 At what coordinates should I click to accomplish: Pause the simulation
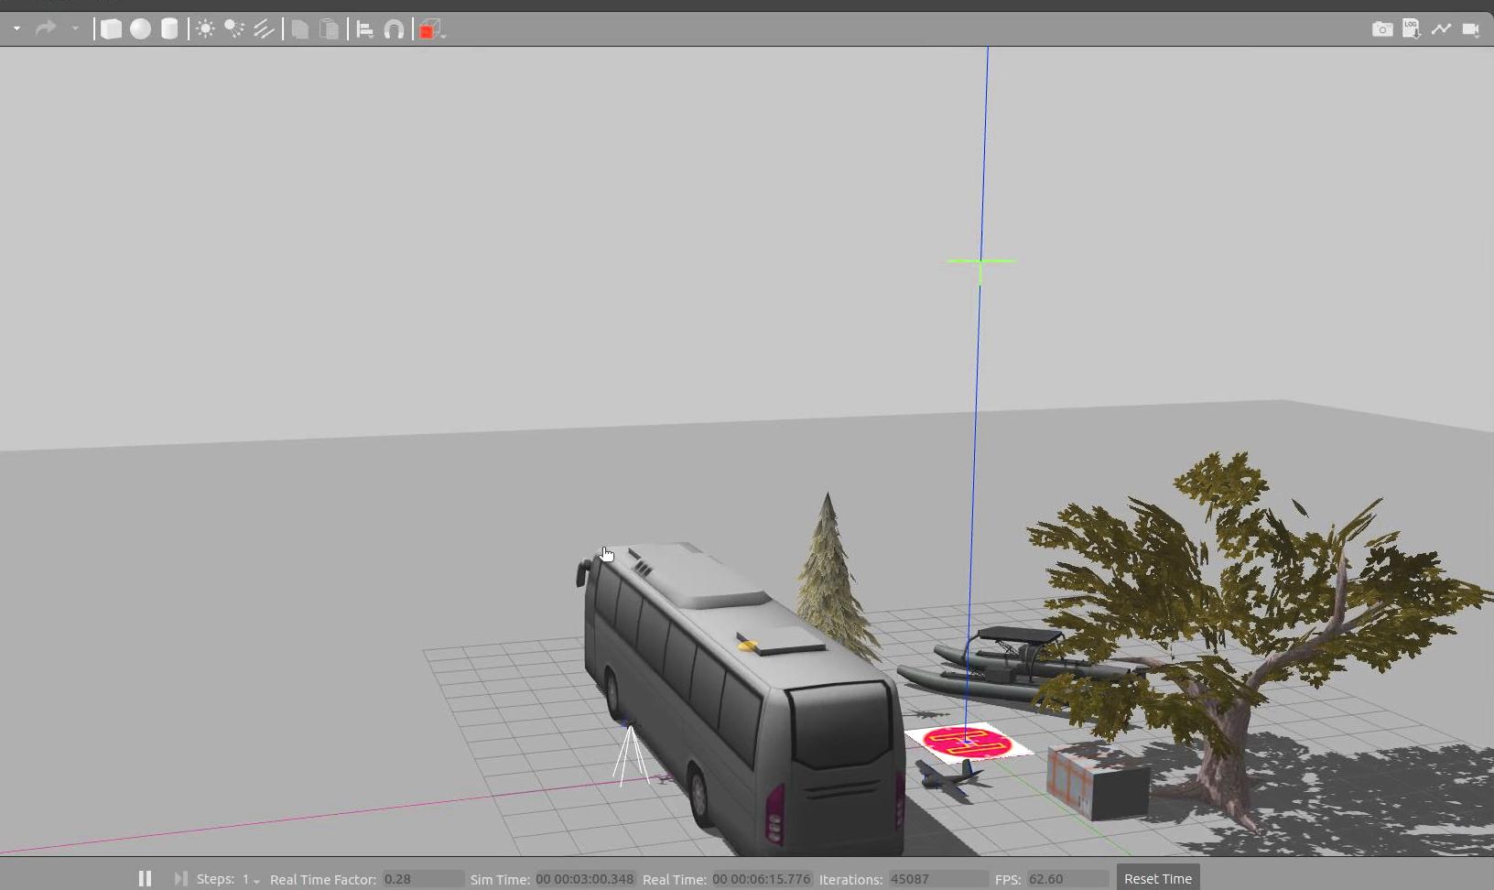coord(145,878)
